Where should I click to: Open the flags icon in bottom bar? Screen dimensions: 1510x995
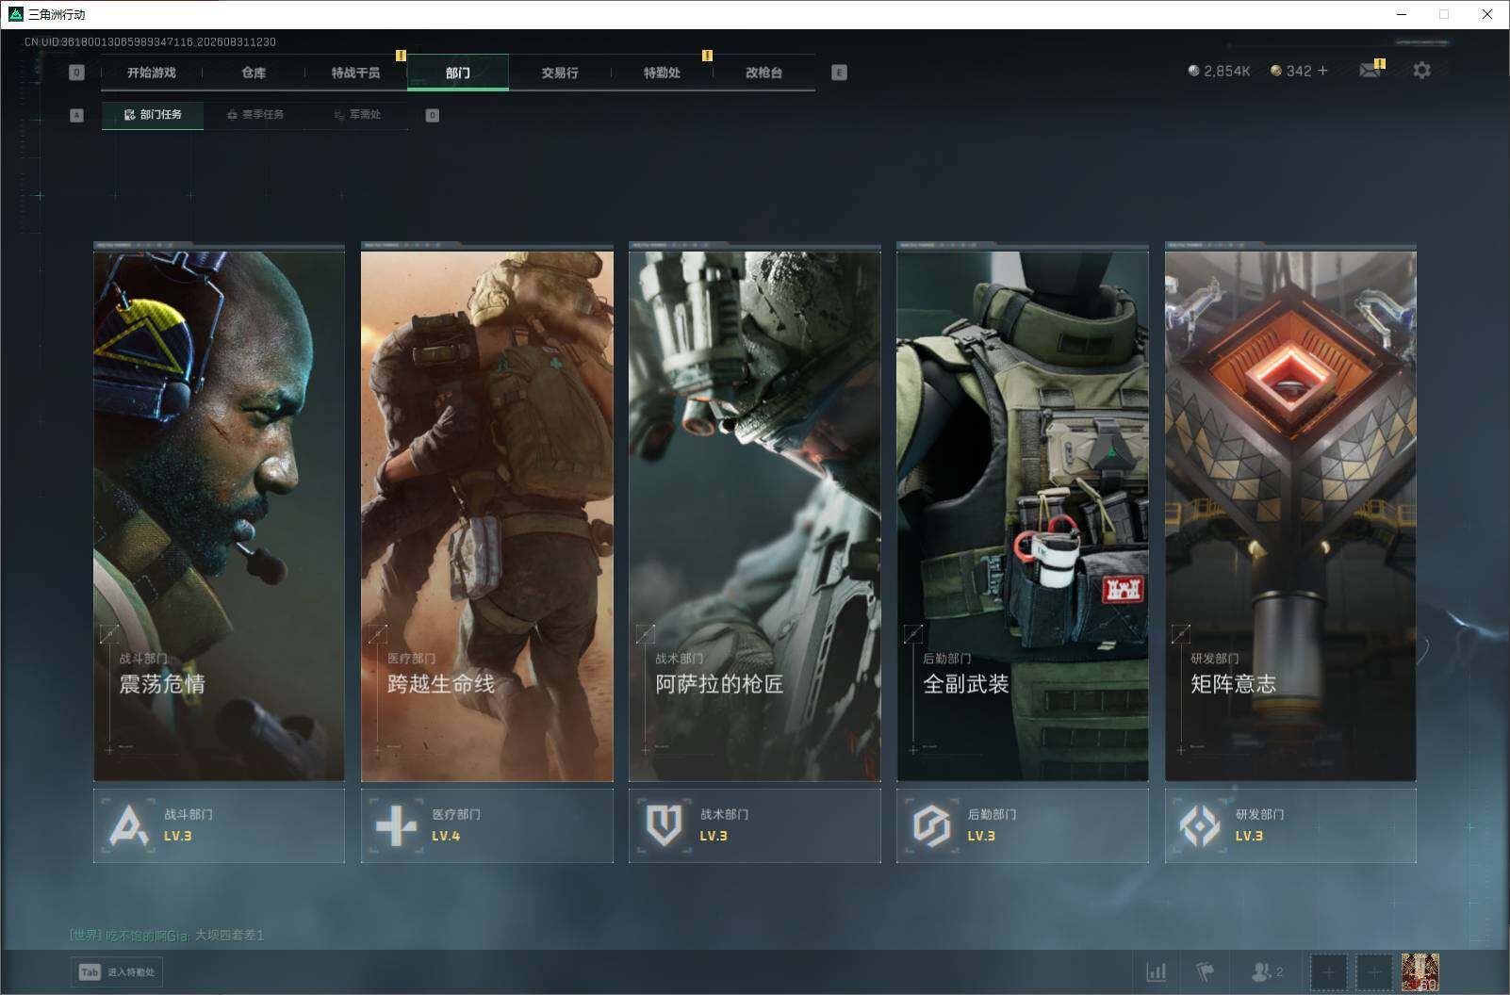point(1205,971)
